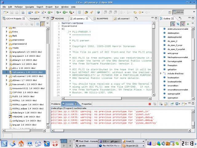Click the console scroll-down arrow
Screen dimensions: 197x148
pos(193,127)
